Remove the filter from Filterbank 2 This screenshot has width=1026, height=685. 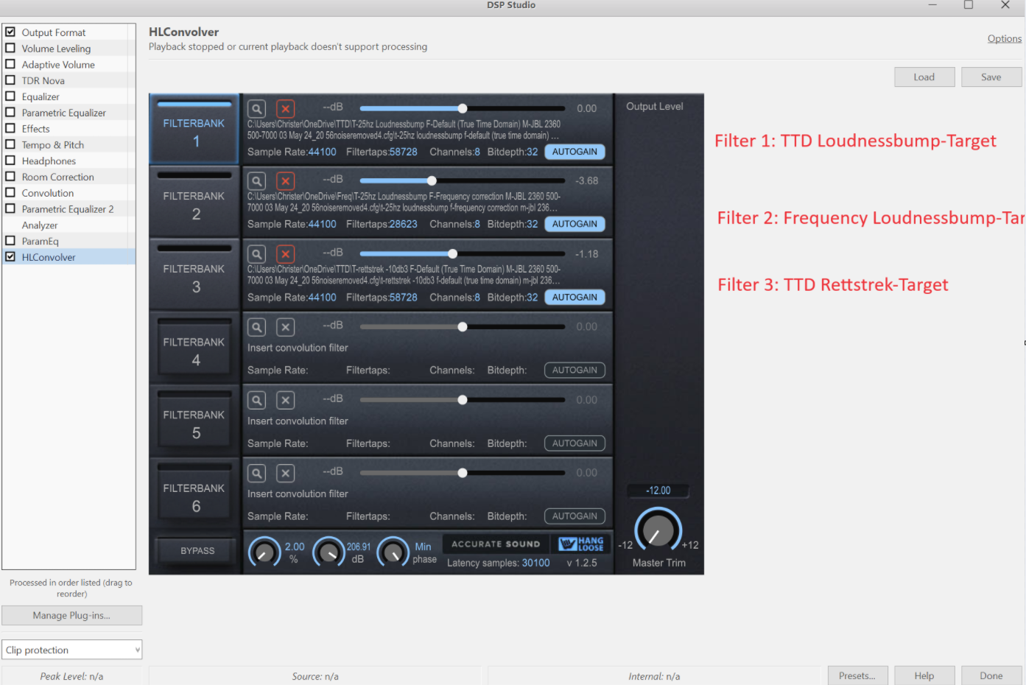(285, 181)
